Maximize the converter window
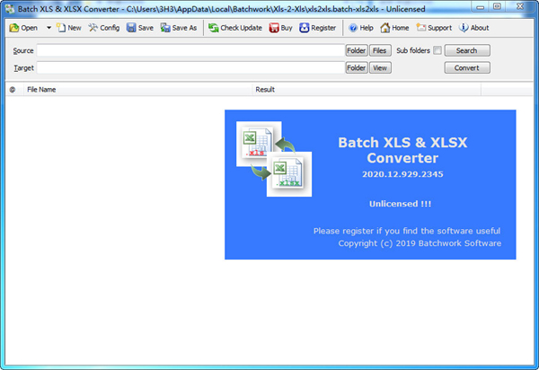This screenshot has height=370, width=539. (497, 7)
